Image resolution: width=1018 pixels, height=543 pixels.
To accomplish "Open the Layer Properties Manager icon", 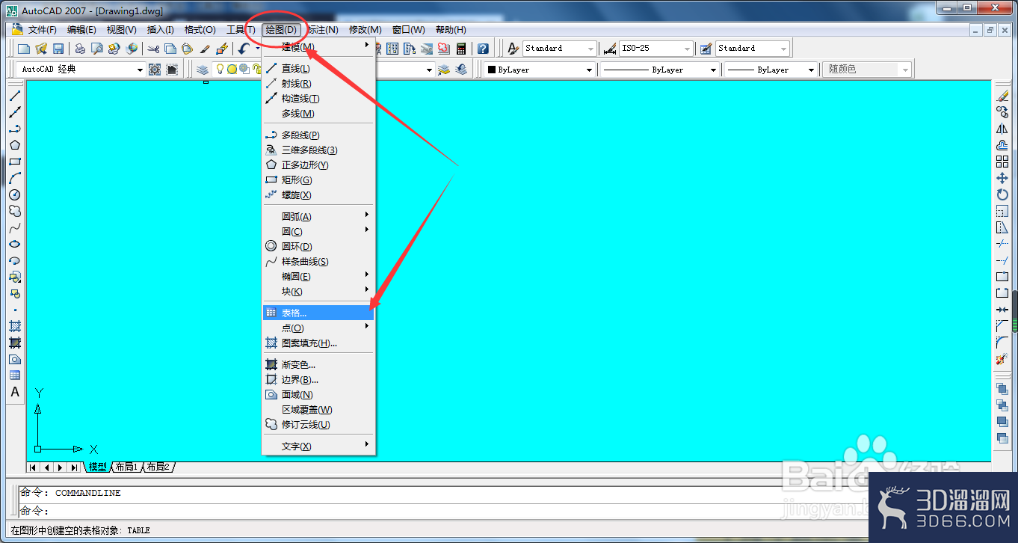I will [x=203, y=70].
